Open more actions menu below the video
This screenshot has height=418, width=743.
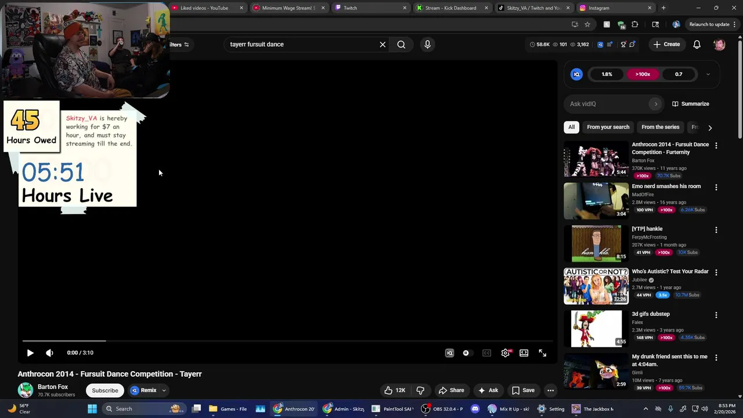[550, 390]
